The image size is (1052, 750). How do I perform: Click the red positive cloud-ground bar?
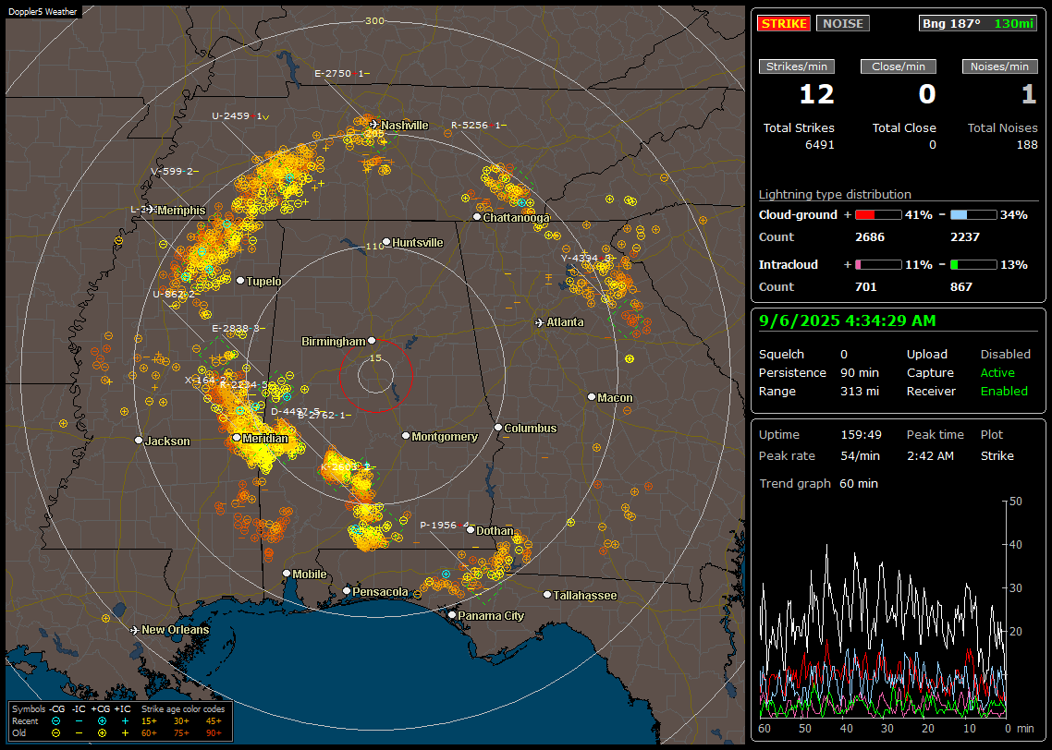(878, 215)
